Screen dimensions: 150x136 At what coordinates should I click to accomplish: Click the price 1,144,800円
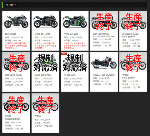click(76, 78)
